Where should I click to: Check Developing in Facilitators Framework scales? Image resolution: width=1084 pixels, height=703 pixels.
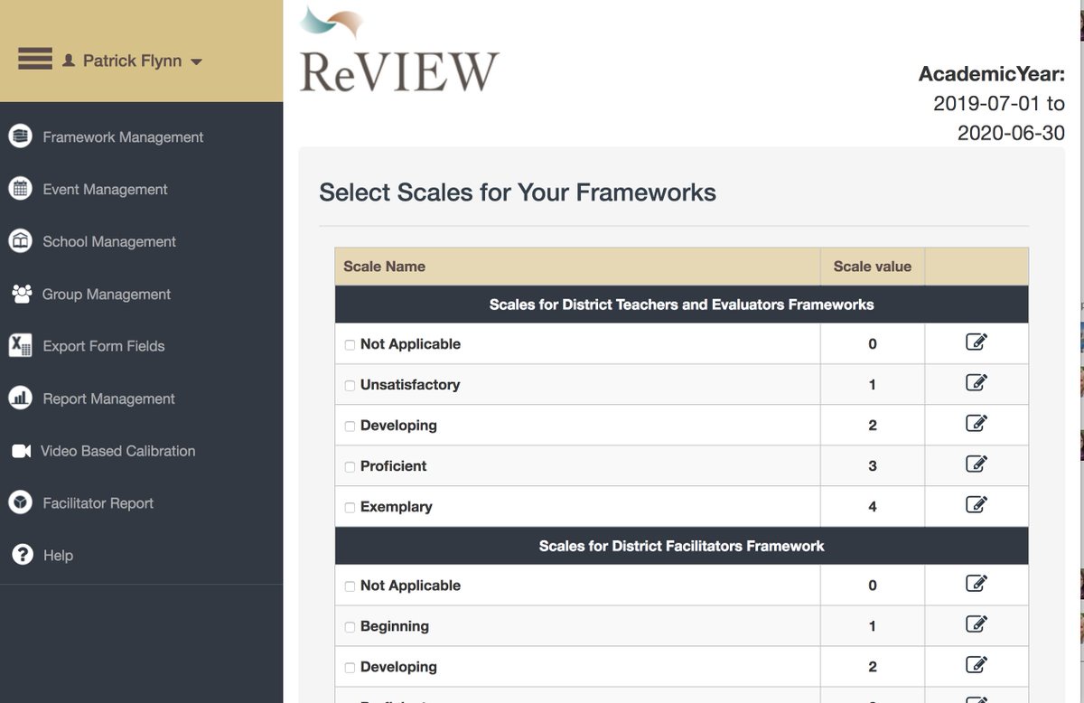click(x=350, y=668)
